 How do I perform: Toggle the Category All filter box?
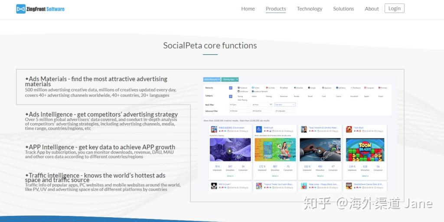(231, 96)
